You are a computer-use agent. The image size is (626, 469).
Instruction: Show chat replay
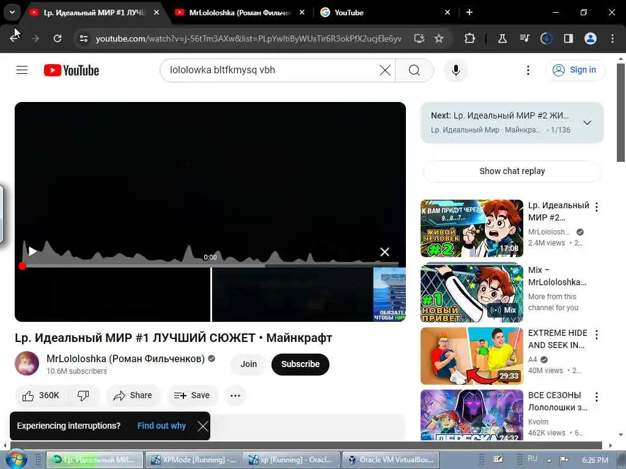coord(512,171)
